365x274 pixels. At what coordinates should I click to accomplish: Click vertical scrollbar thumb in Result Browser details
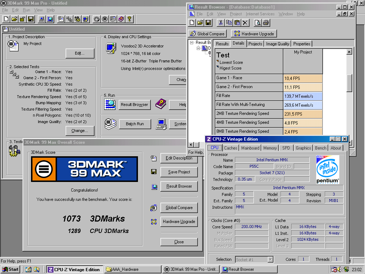point(349,83)
